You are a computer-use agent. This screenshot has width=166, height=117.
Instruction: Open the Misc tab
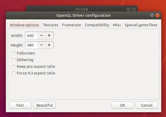(117, 25)
